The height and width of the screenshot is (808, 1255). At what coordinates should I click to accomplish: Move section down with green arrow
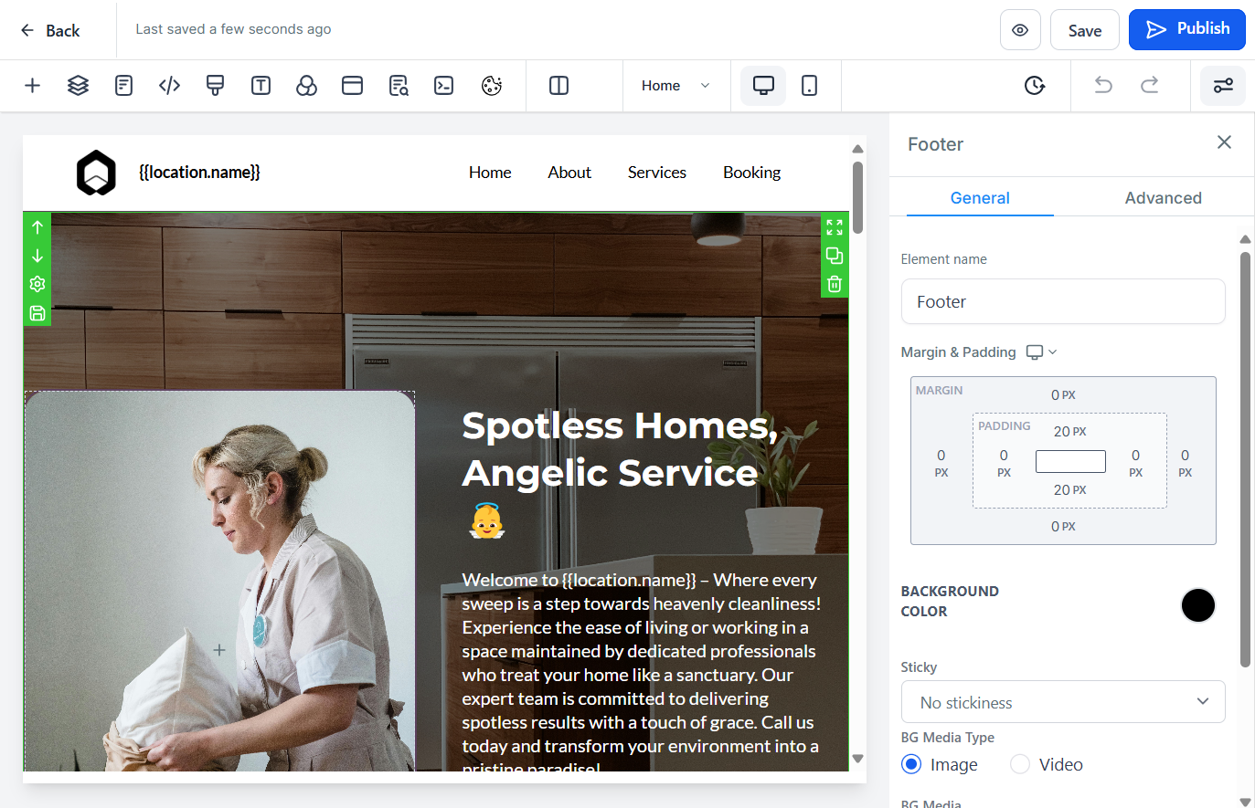[x=37, y=256]
